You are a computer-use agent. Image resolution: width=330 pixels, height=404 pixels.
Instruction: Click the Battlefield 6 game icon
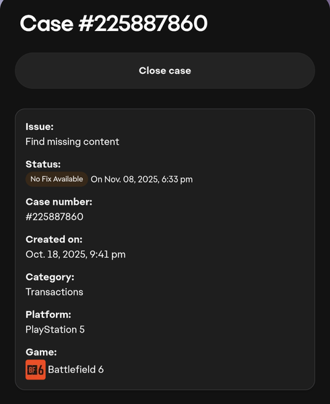click(x=36, y=370)
